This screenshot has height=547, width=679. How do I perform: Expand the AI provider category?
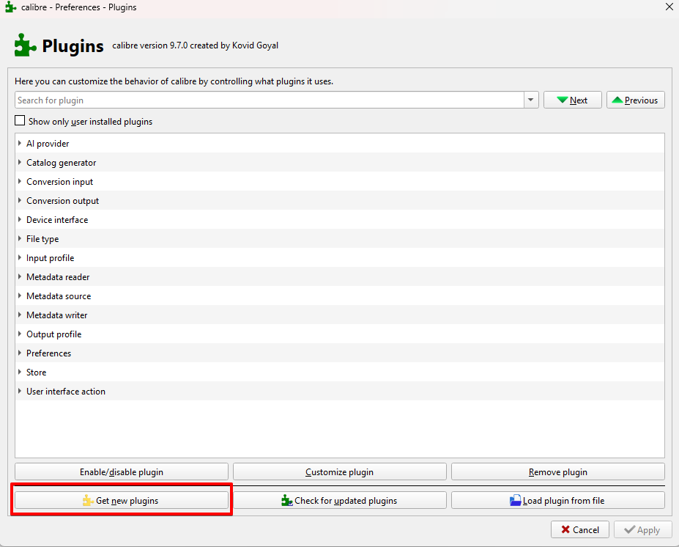pyautogui.click(x=20, y=143)
